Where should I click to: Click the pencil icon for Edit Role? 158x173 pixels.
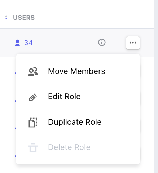pos(33,97)
